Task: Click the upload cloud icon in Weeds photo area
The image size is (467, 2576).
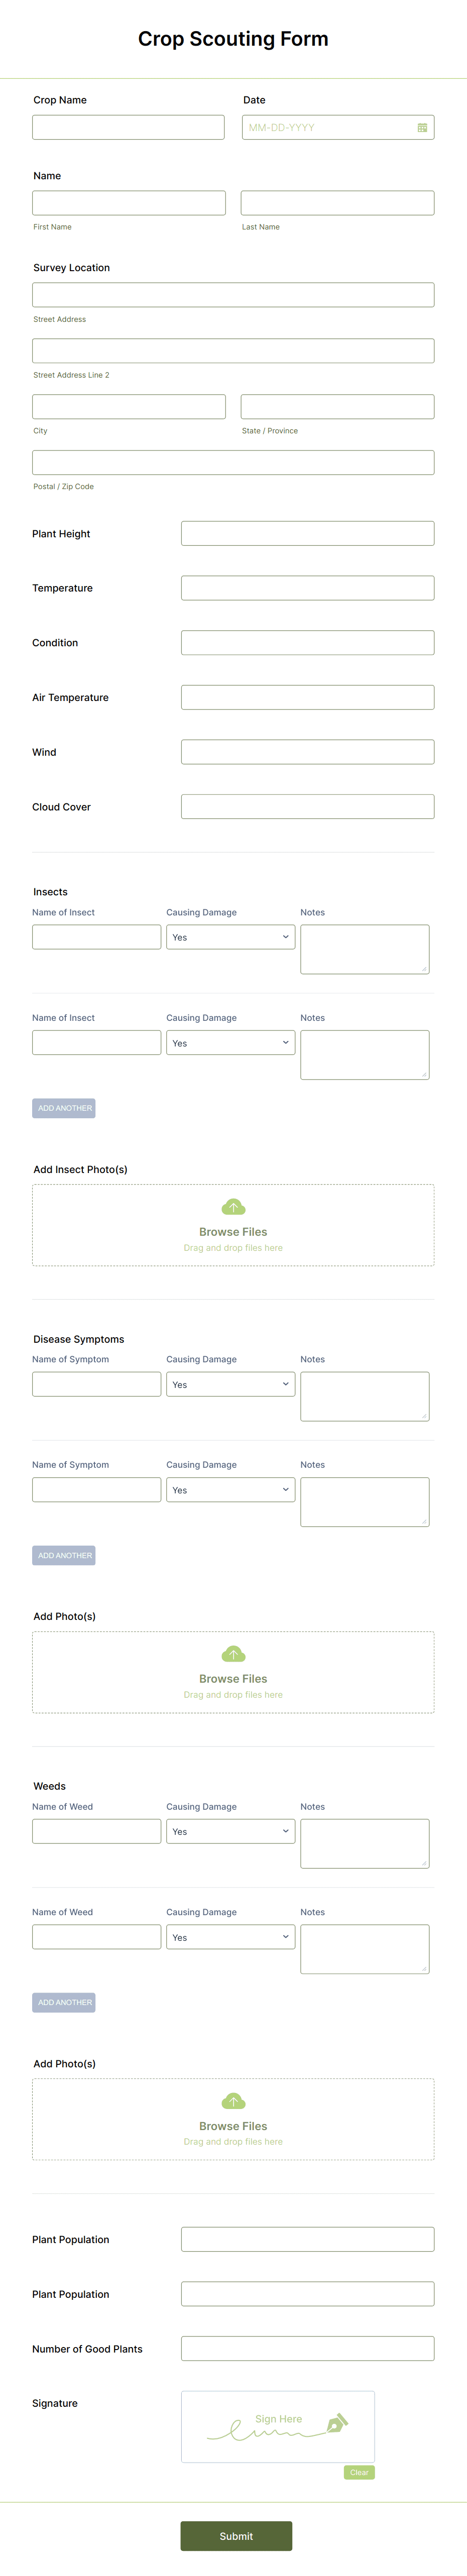Action: [x=233, y=2100]
